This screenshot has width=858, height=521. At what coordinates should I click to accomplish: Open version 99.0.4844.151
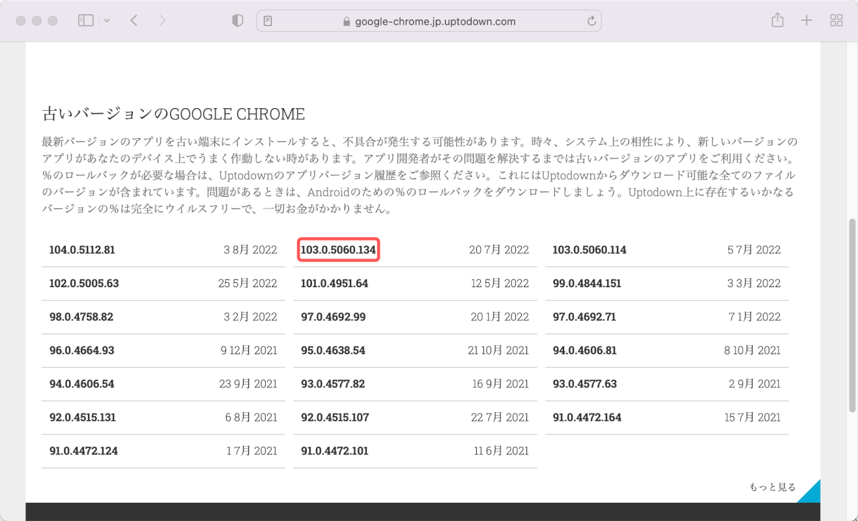tap(587, 284)
